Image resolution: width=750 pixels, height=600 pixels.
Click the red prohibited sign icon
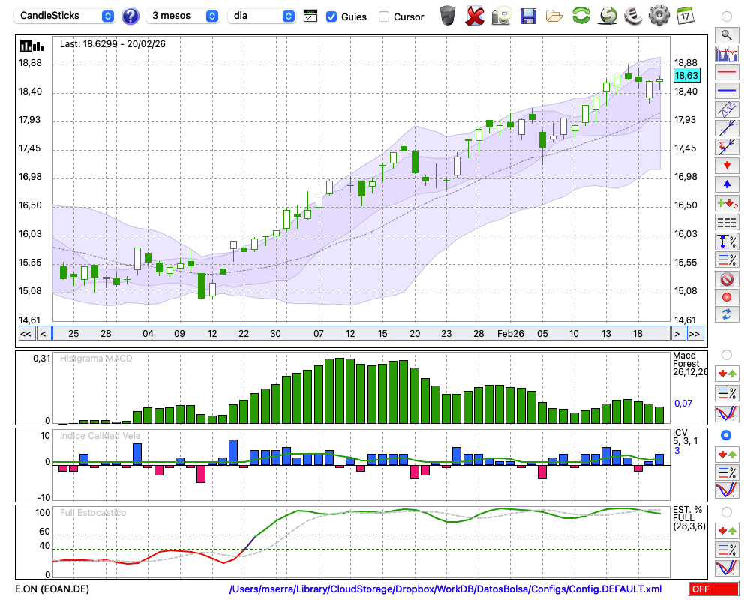(727, 278)
